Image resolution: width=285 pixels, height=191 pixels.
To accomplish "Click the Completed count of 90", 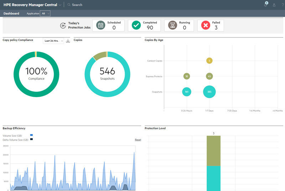I will 150,28.
